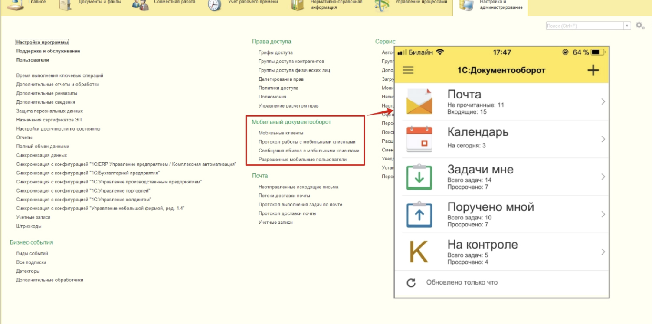Switch to the Совместная работа tab
Image resolution: width=652 pixels, height=324 pixels.
coord(174,2)
